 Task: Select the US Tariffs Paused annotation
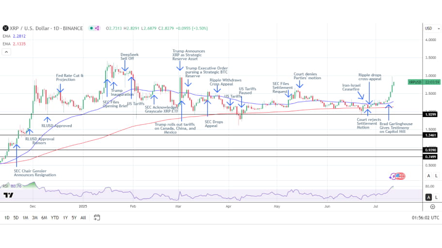(248, 91)
